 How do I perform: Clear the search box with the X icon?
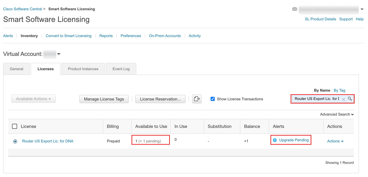point(343,99)
